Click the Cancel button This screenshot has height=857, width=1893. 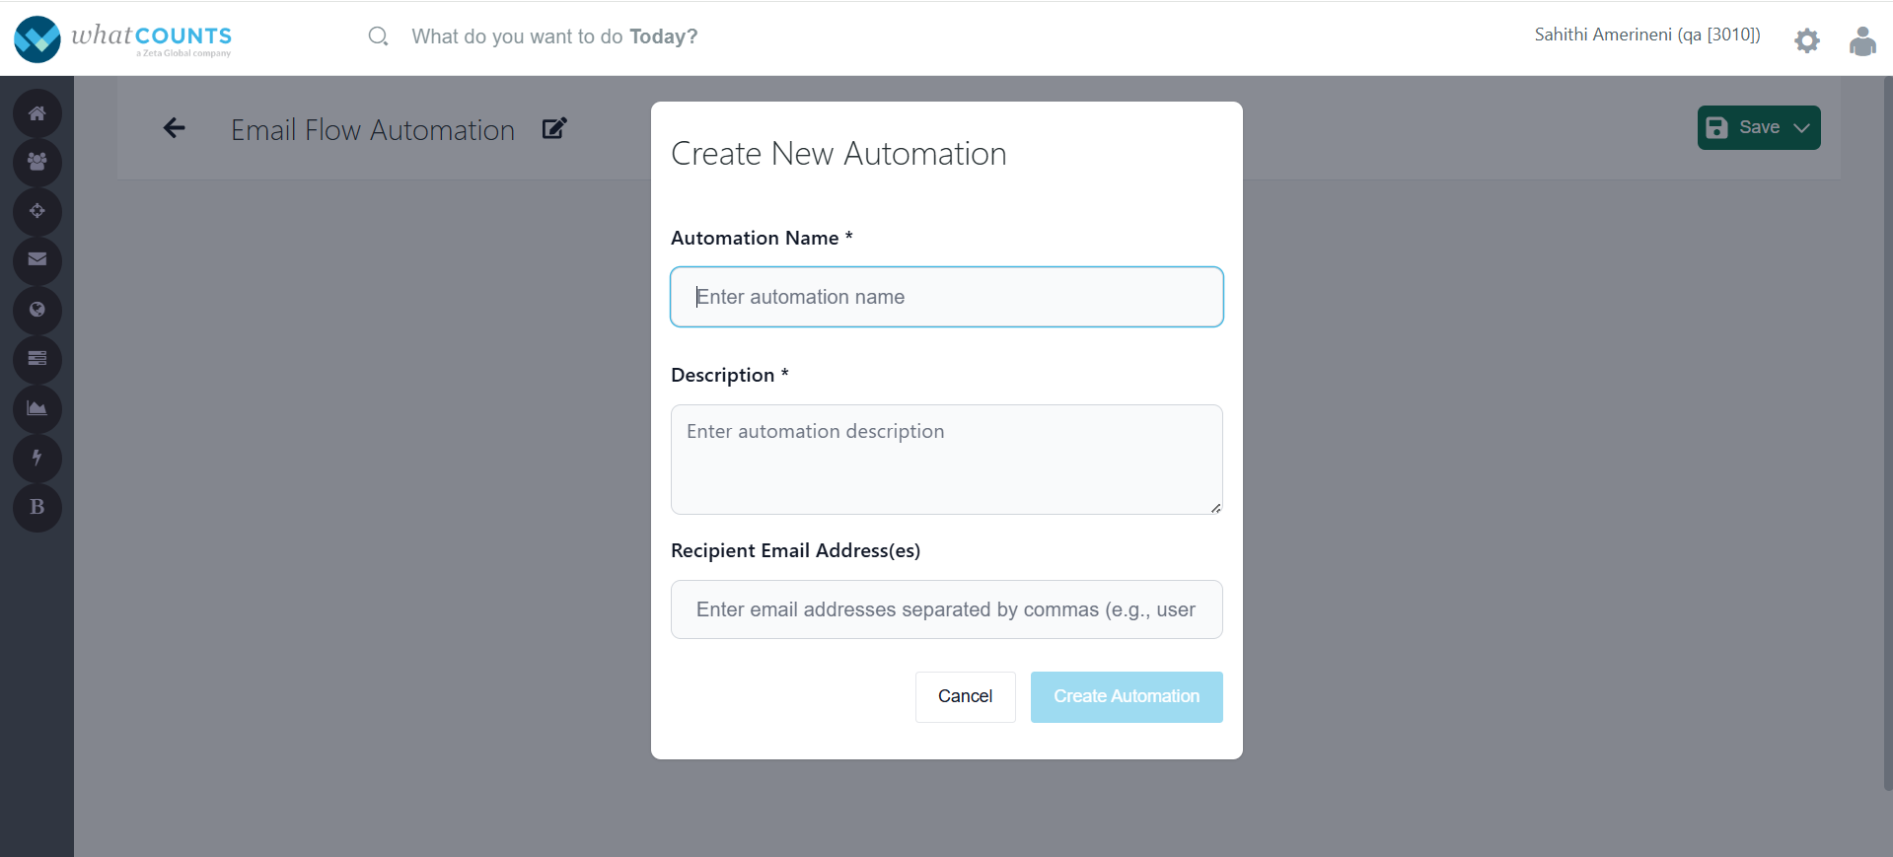pos(965,696)
